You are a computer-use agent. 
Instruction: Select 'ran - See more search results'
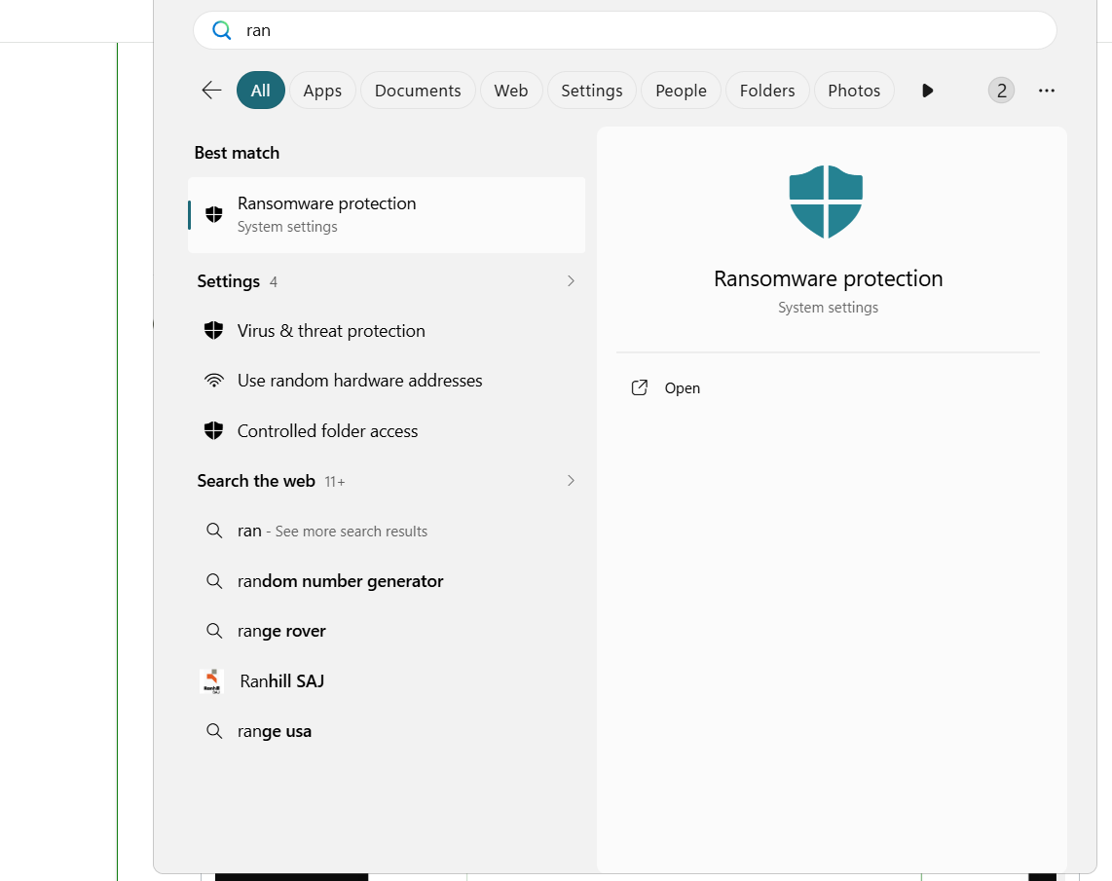coord(387,531)
